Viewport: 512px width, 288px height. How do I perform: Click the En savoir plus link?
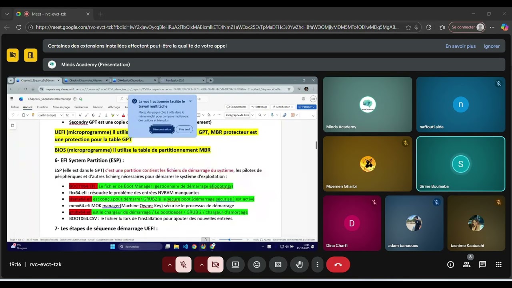click(x=460, y=46)
